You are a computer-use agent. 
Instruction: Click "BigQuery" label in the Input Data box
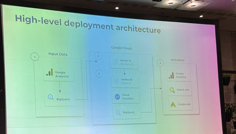point(63,99)
